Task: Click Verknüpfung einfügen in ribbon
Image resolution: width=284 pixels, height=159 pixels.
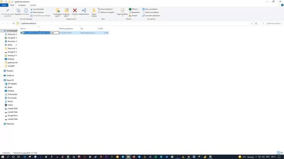Action: tap(40, 15)
